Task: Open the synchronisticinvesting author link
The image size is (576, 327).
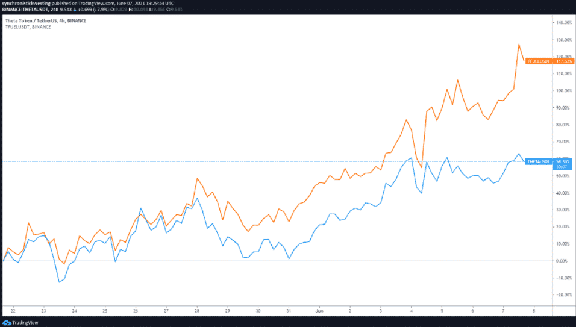Action: point(25,3)
